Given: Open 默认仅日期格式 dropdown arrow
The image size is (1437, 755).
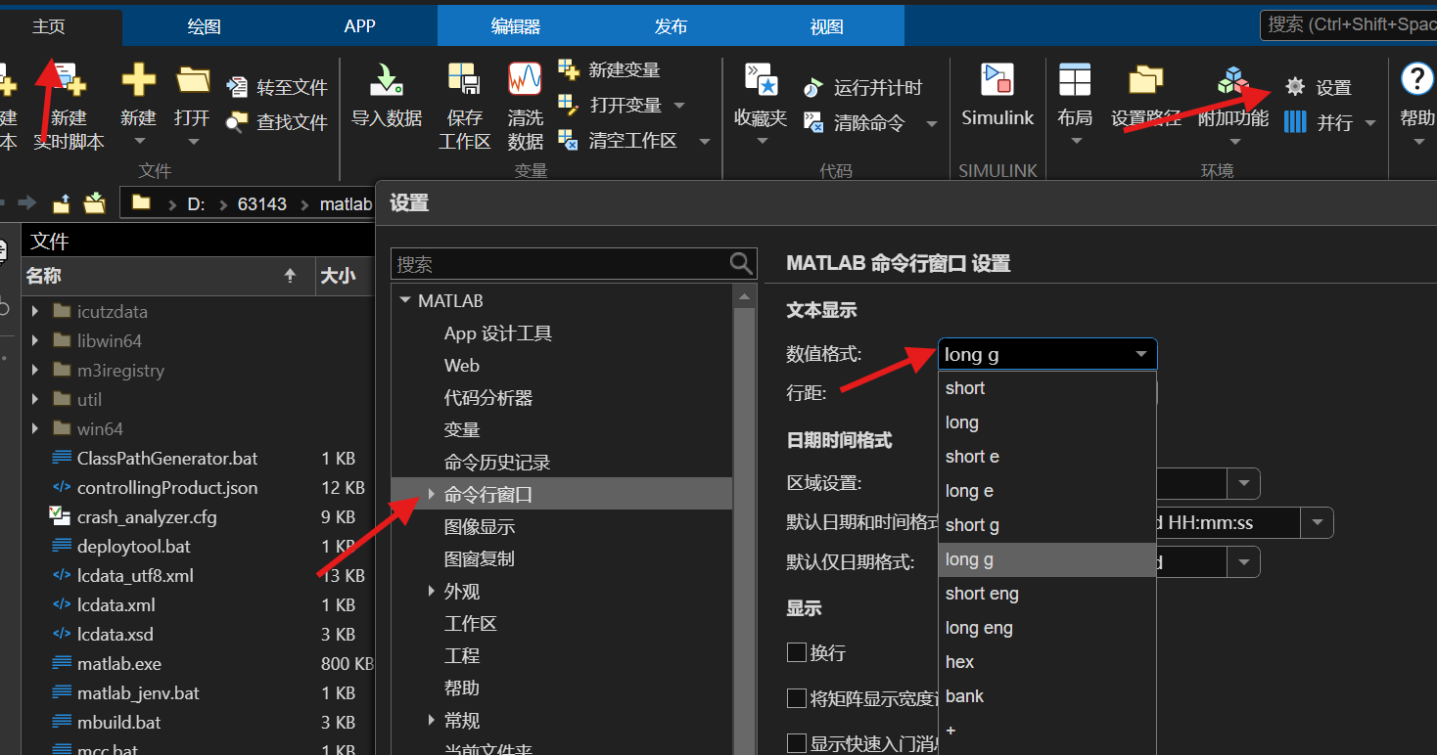Looking at the screenshot, I should (1244, 562).
